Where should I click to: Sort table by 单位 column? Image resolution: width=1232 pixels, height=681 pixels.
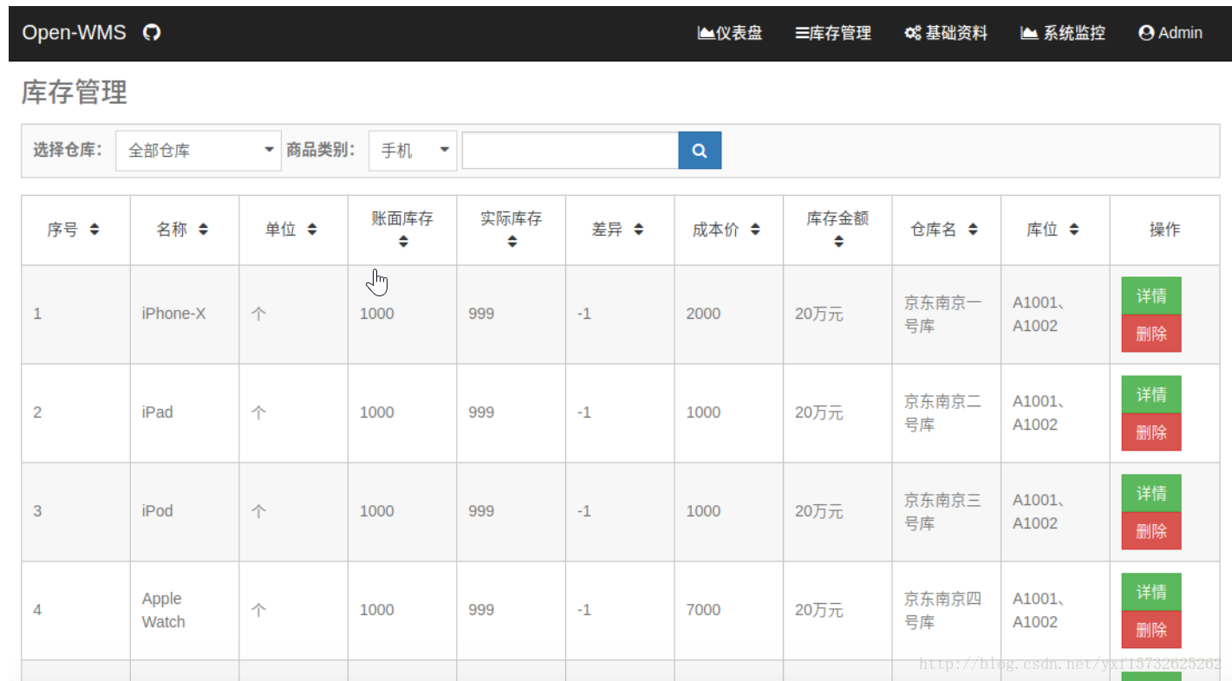click(x=312, y=230)
